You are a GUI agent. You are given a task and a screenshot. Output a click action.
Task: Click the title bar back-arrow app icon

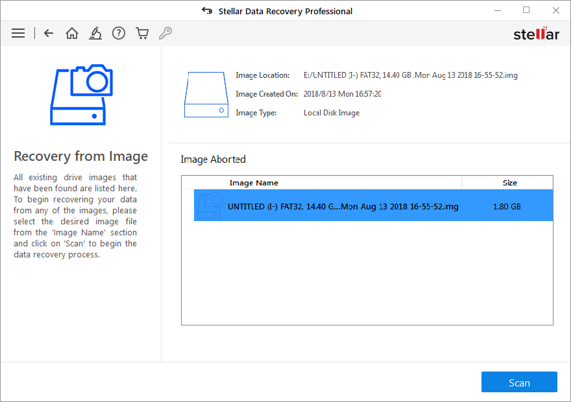[207, 11]
